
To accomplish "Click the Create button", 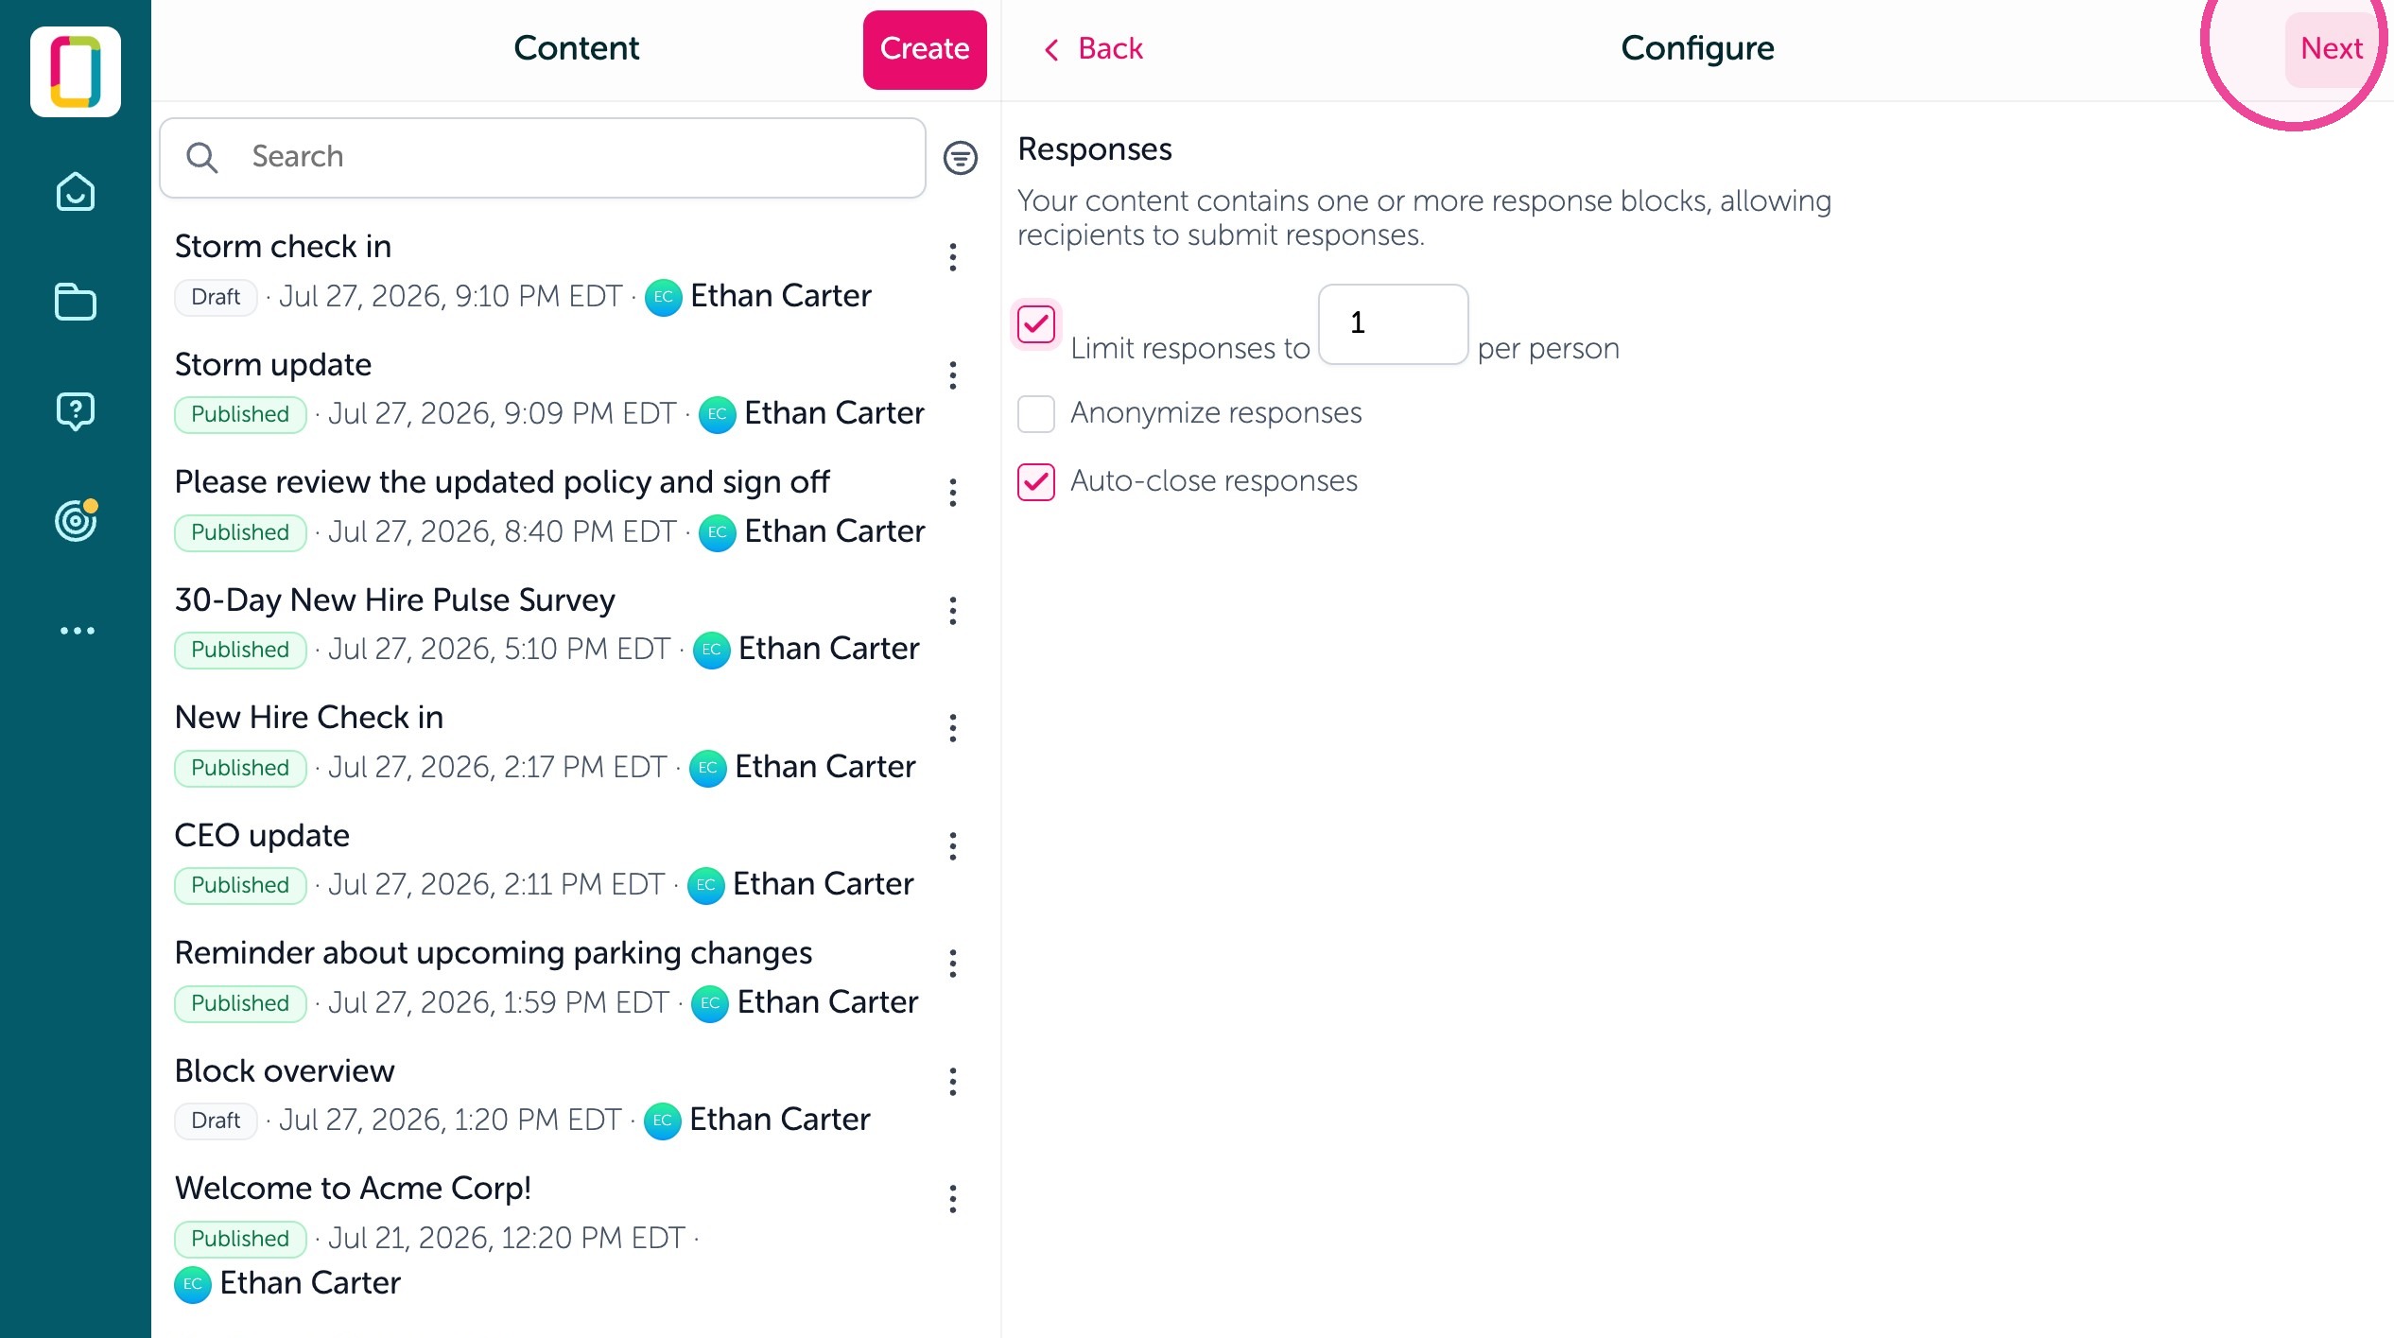I will point(925,49).
